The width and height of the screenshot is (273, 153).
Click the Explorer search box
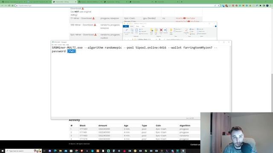coord(190,40)
